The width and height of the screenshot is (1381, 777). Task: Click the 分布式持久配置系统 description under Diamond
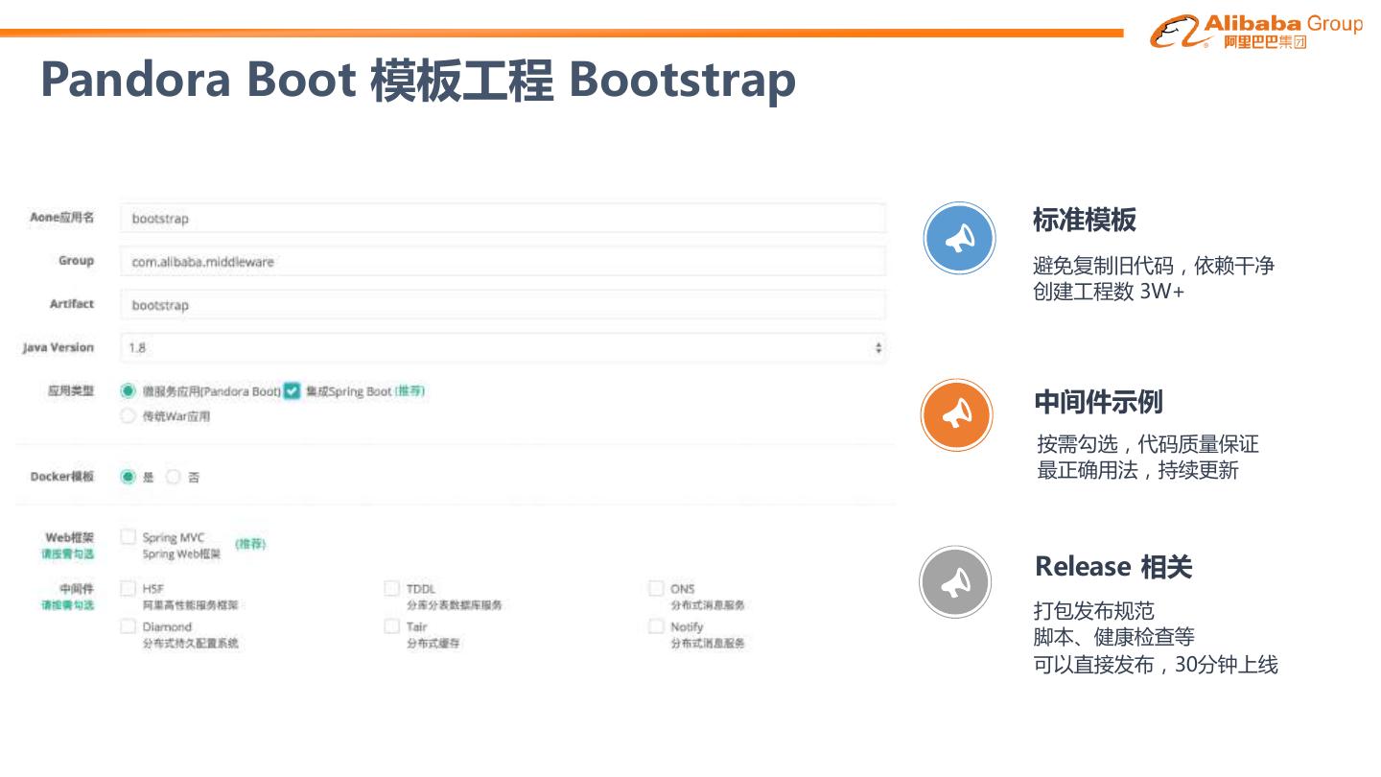coord(191,644)
